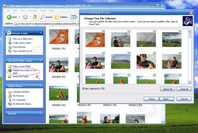Go up one folder level icon
Viewport: 198px width, 133px height.
[35, 17]
